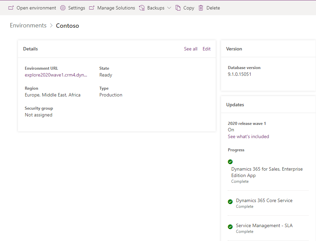The height and width of the screenshot is (241, 316).
Task: Click the Settings gear icon
Action: click(x=62, y=7)
